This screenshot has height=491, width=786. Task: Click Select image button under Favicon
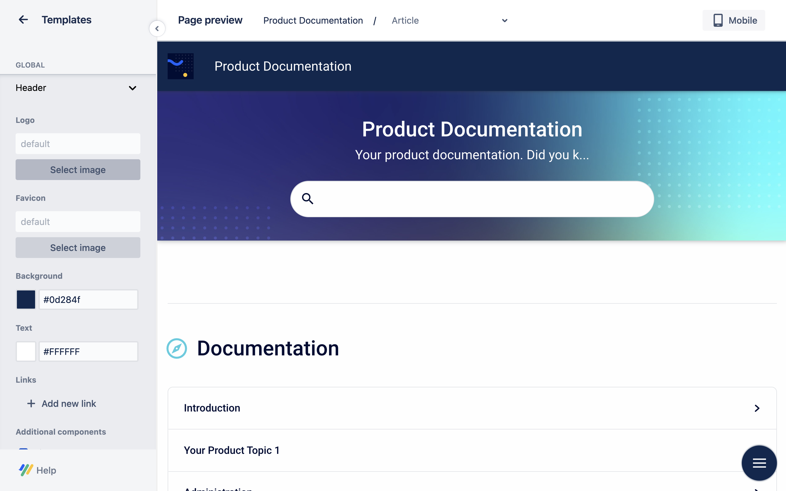click(78, 248)
